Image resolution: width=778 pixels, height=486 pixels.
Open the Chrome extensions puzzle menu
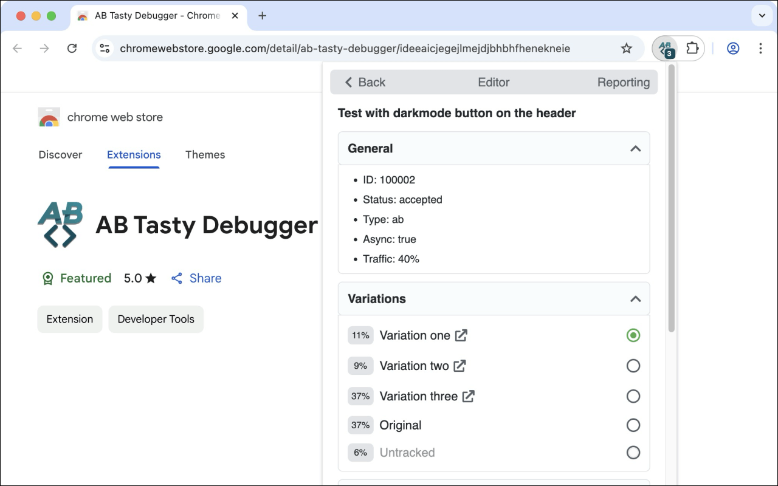(692, 49)
